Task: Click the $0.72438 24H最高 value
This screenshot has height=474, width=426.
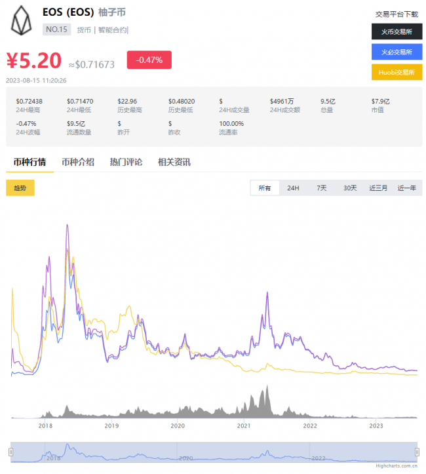Action: tap(29, 101)
